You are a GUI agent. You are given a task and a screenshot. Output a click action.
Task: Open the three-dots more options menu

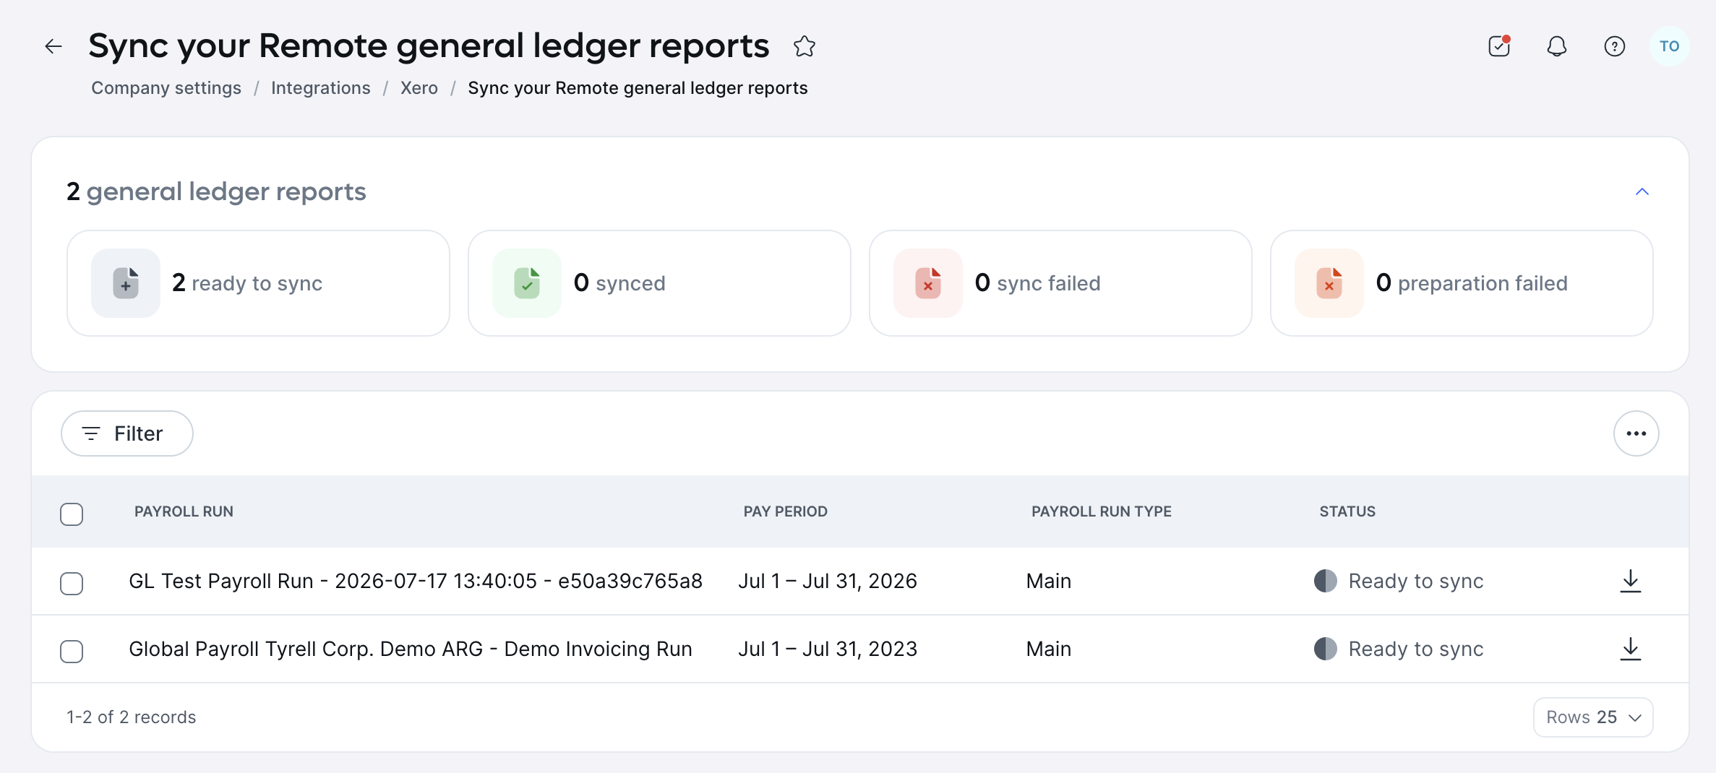pos(1636,433)
